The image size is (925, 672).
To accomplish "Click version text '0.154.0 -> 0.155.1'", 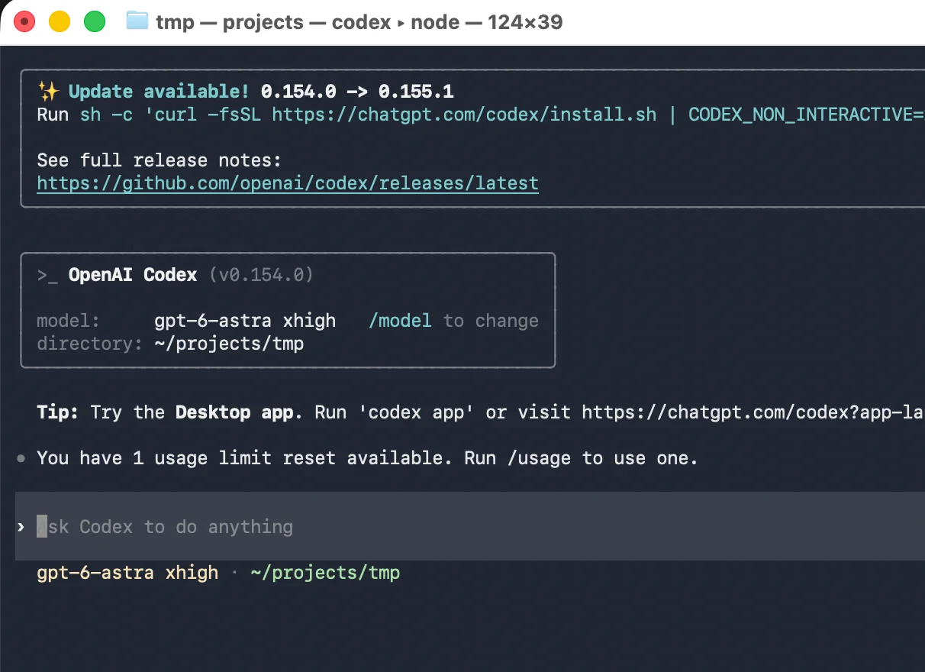I will (357, 92).
